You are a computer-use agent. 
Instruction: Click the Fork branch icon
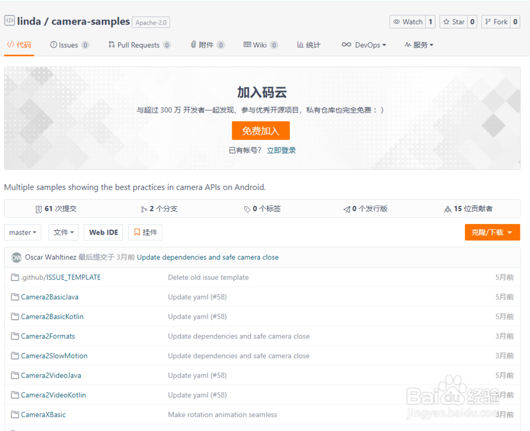pos(488,22)
